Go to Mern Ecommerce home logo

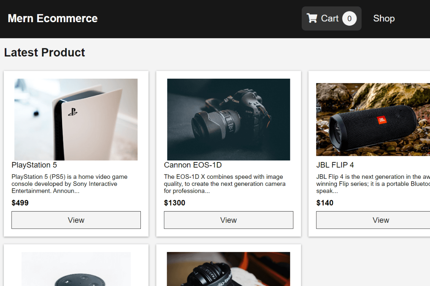click(53, 19)
